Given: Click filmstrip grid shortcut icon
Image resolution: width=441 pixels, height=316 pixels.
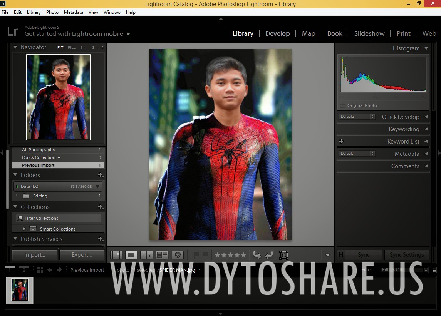Looking at the screenshot, I should 40,270.
